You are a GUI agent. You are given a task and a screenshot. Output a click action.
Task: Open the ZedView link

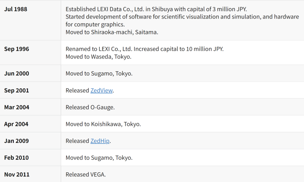coord(101,90)
